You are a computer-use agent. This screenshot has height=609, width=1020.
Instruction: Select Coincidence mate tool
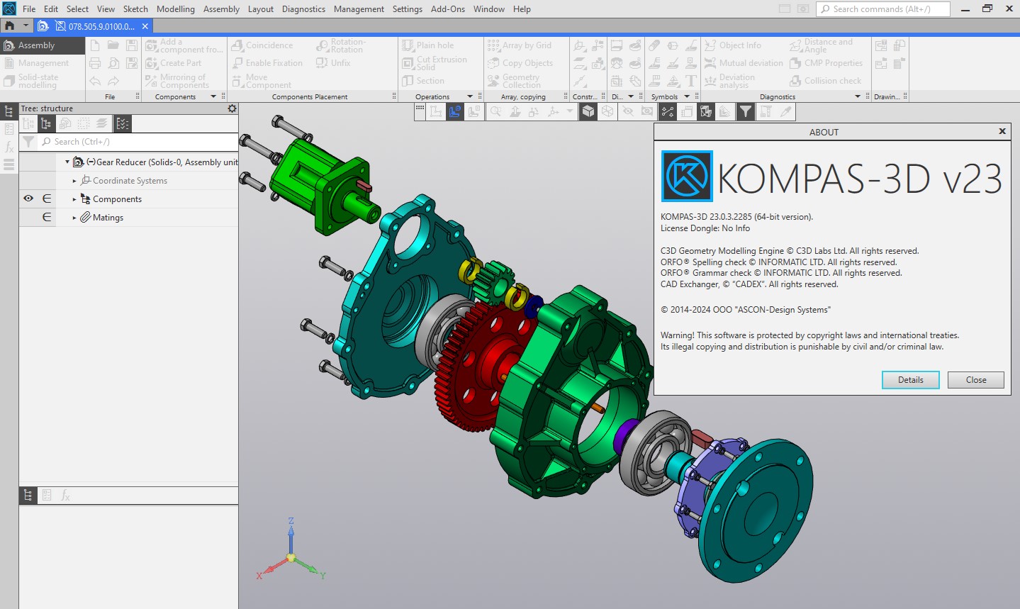(x=262, y=45)
